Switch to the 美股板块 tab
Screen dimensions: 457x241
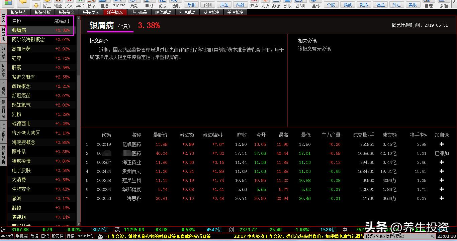point(235,12)
